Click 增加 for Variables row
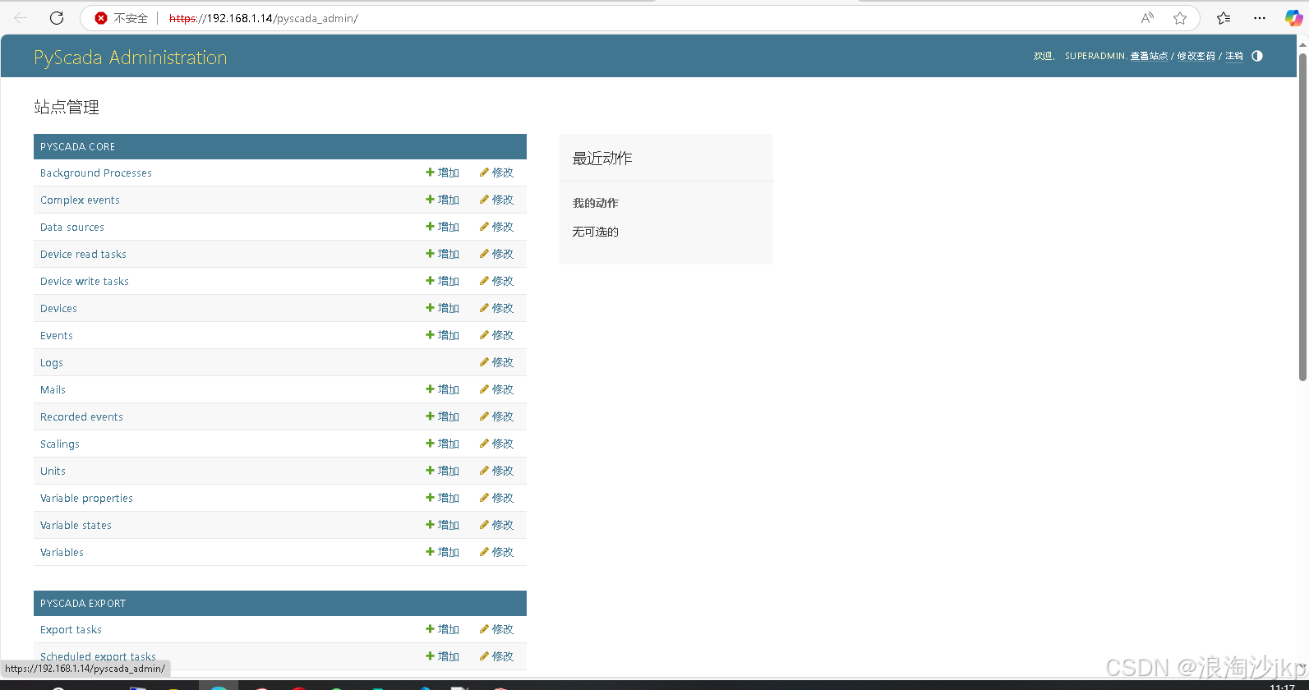 (x=442, y=552)
